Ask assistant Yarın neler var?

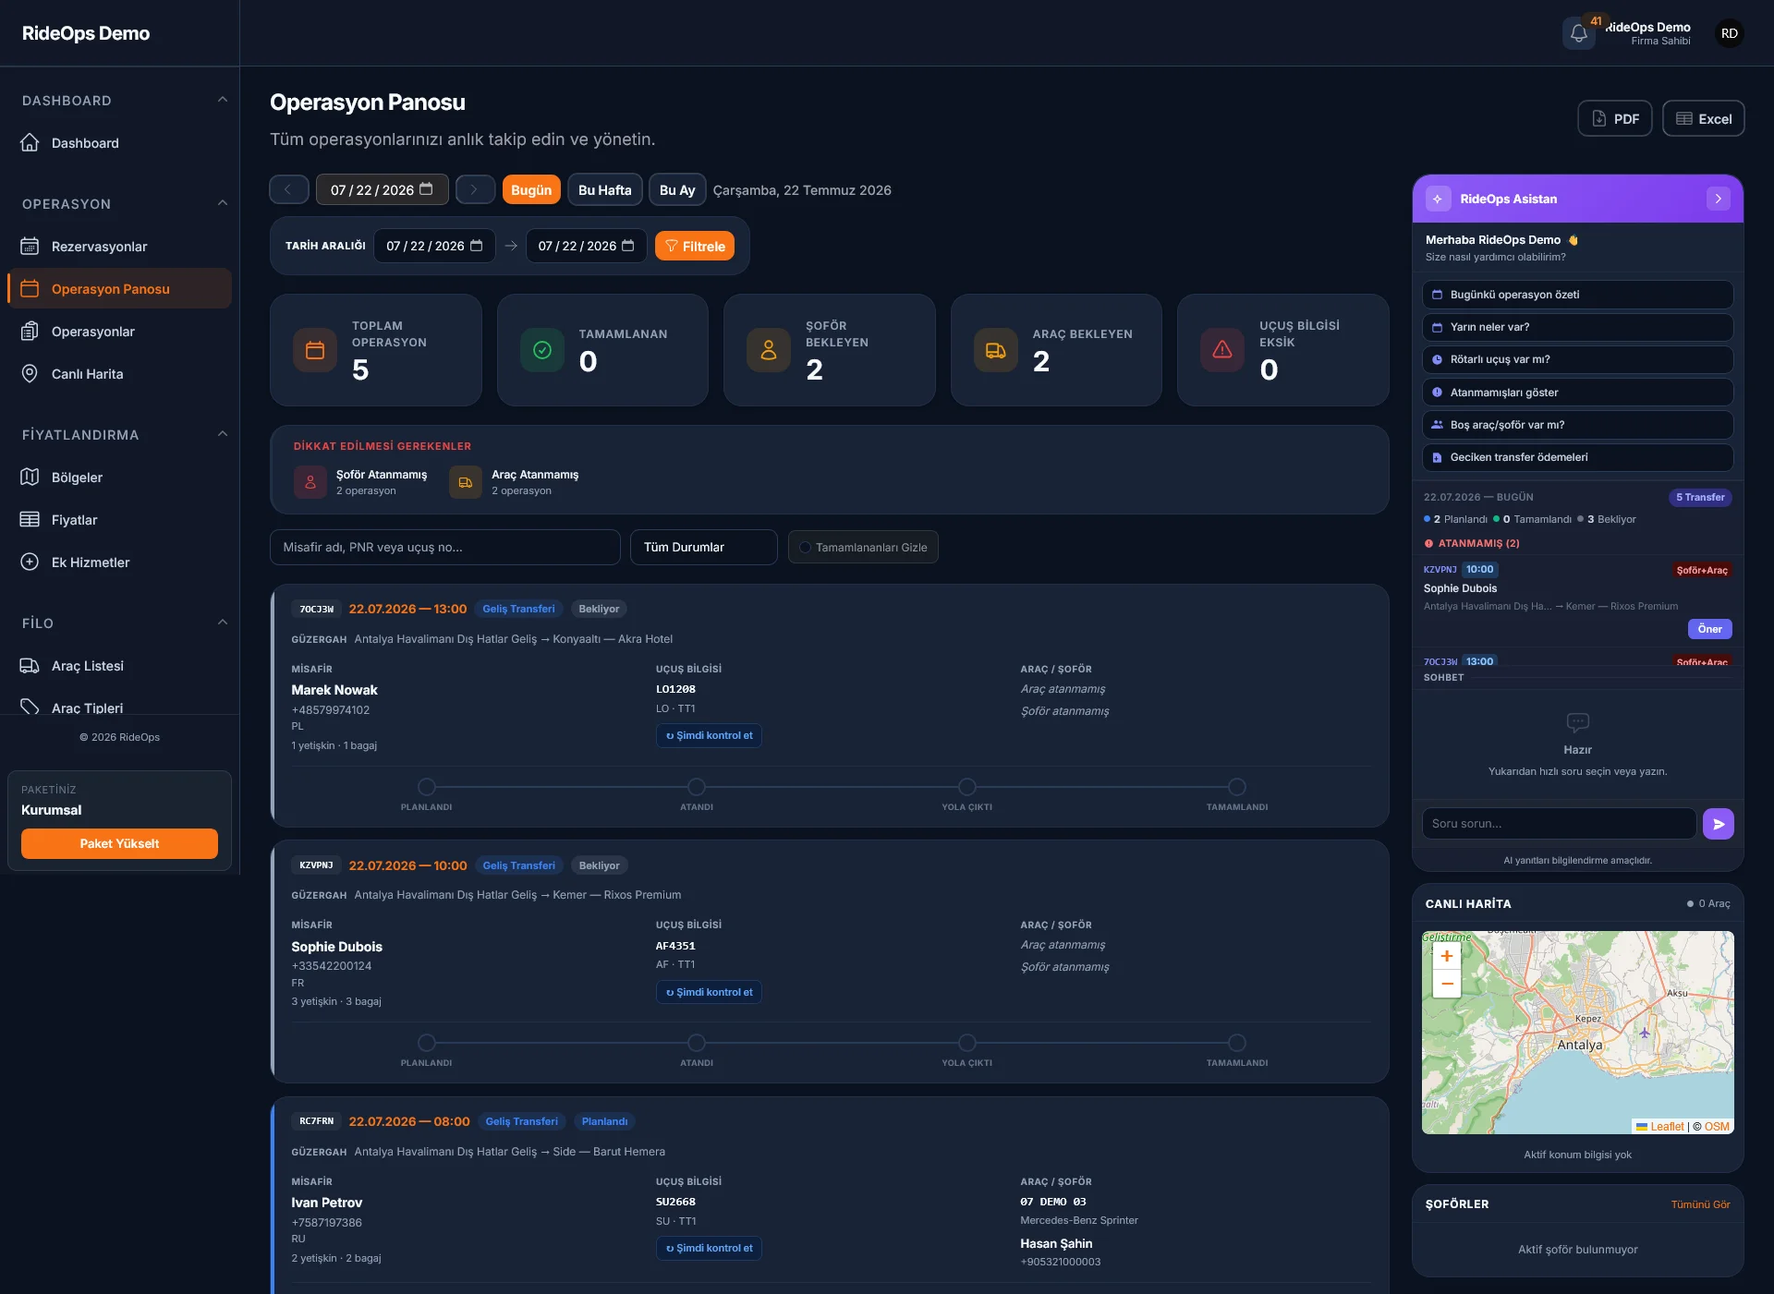(1577, 327)
